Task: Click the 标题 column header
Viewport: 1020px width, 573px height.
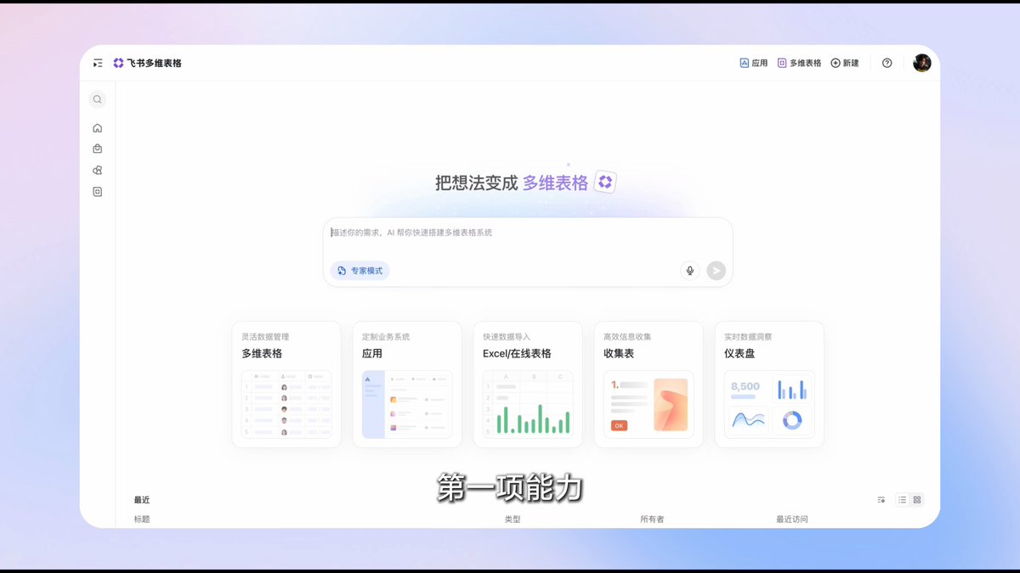Action: (x=142, y=519)
